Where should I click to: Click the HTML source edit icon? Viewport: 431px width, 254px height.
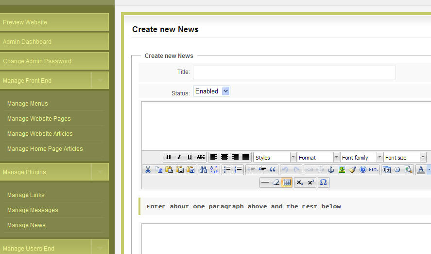pyautogui.click(x=373, y=170)
